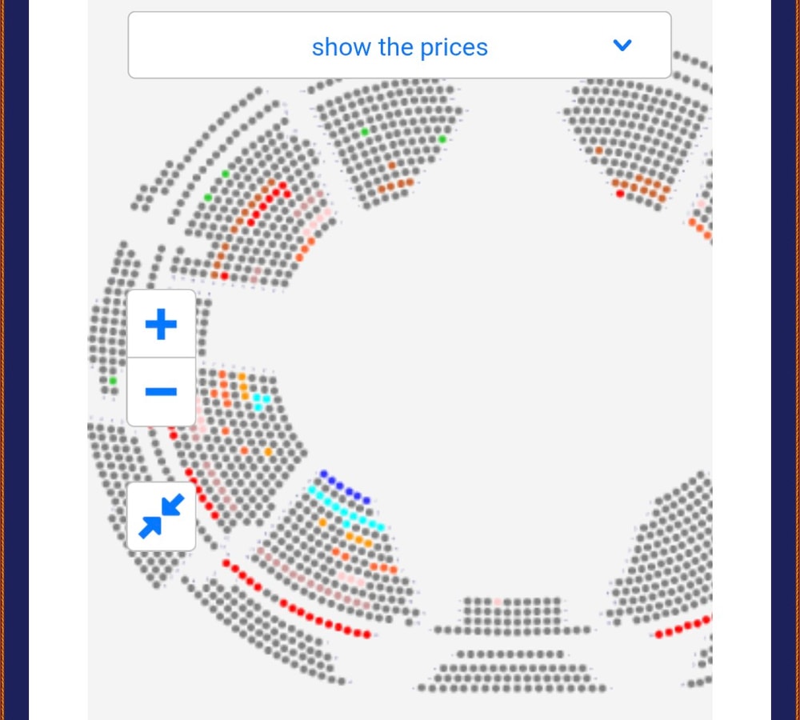Select the right green seat in top-center section
The width and height of the screenshot is (800, 720).
[442, 139]
